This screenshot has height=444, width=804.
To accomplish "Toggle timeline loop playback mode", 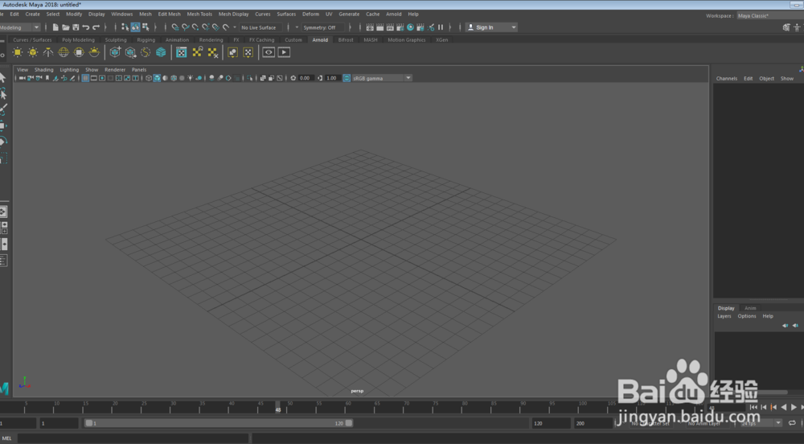I will coord(792,423).
